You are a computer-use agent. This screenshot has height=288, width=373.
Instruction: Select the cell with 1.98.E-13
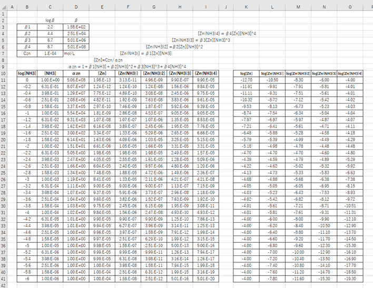tap(102, 80)
